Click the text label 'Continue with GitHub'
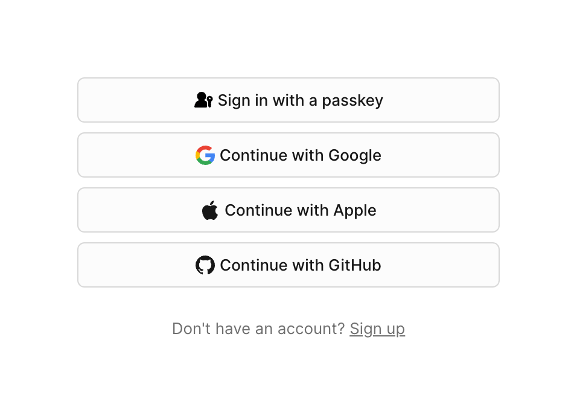 coord(301,265)
